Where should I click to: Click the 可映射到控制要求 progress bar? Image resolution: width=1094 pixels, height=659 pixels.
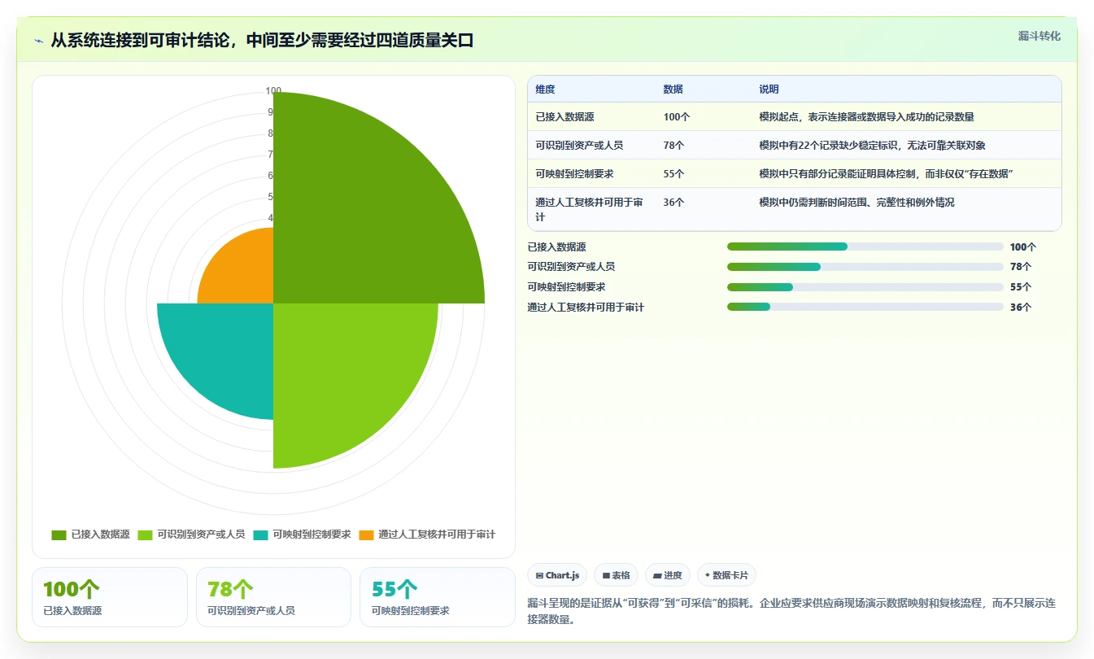(x=865, y=287)
